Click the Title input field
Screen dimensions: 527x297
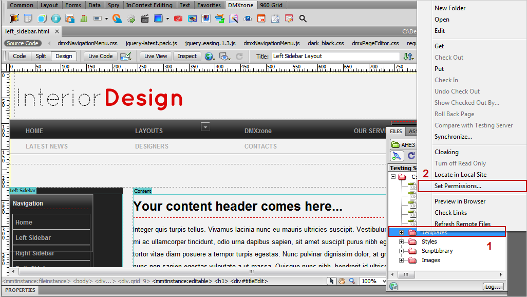tap(336, 56)
